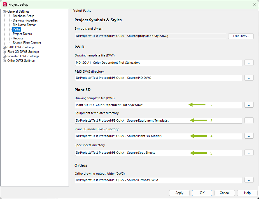Expand the Ortho DWG Settings node

[4, 61]
